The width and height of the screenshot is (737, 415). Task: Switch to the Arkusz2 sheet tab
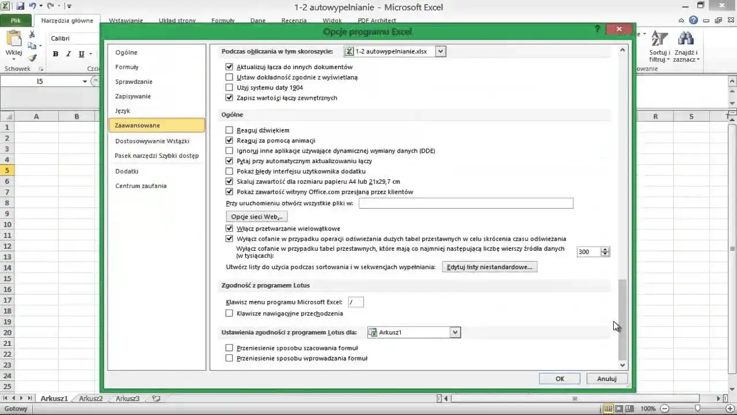(x=90, y=398)
